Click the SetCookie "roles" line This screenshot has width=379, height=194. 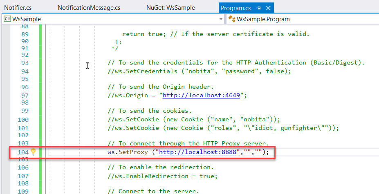click(x=224, y=128)
